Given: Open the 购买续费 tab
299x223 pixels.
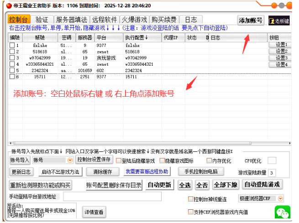Looking at the screenshot, I should (x=164, y=20).
